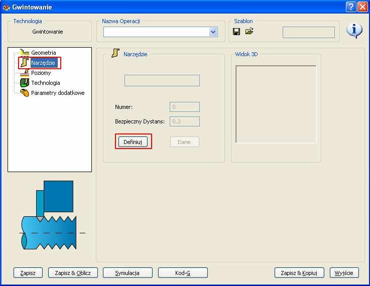The image size is (370, 286).
Task: Select Parametry dodatkowe tree entry
Action: click(x=58, y=93)
